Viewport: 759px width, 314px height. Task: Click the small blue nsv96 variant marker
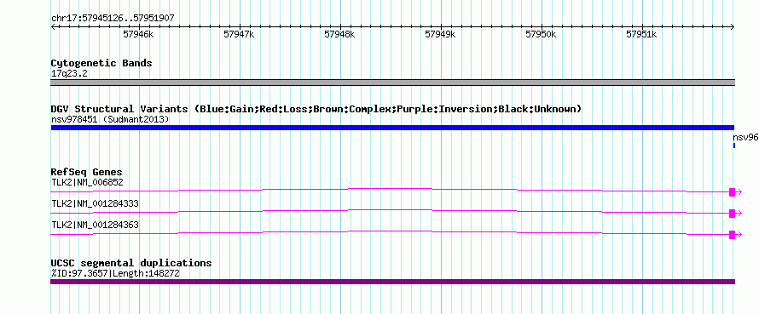[x=733, y=146]
